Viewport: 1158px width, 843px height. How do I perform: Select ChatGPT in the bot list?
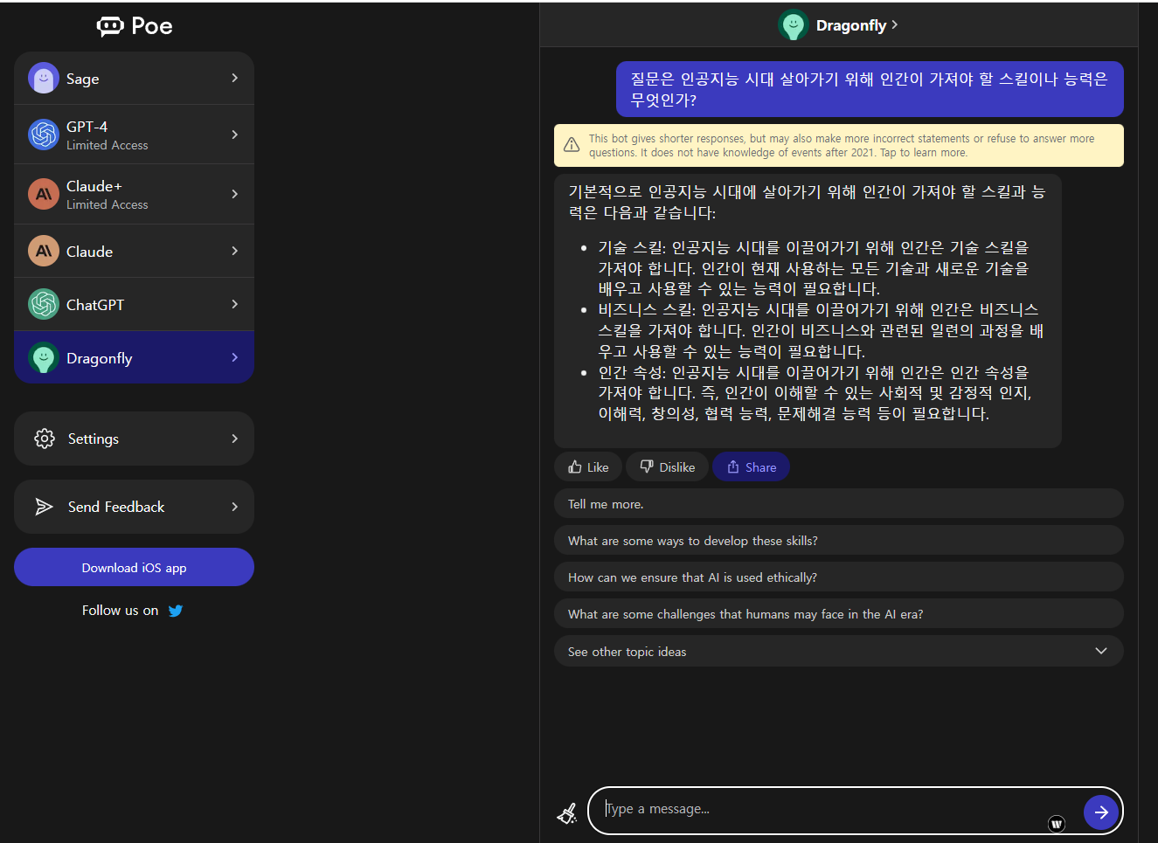point(134,304)
